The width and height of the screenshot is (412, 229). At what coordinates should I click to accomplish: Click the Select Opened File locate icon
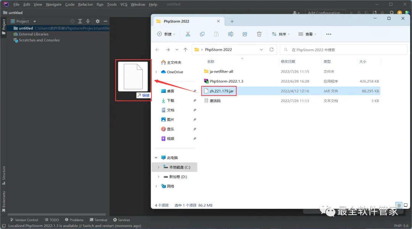pos(72,21)
